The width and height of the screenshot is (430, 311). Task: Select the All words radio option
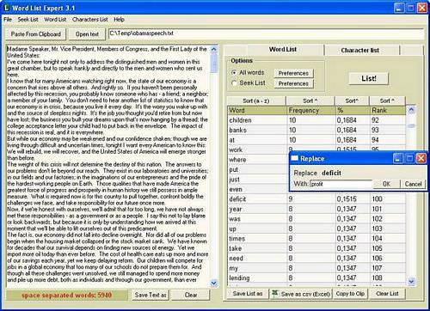point(234,72)
